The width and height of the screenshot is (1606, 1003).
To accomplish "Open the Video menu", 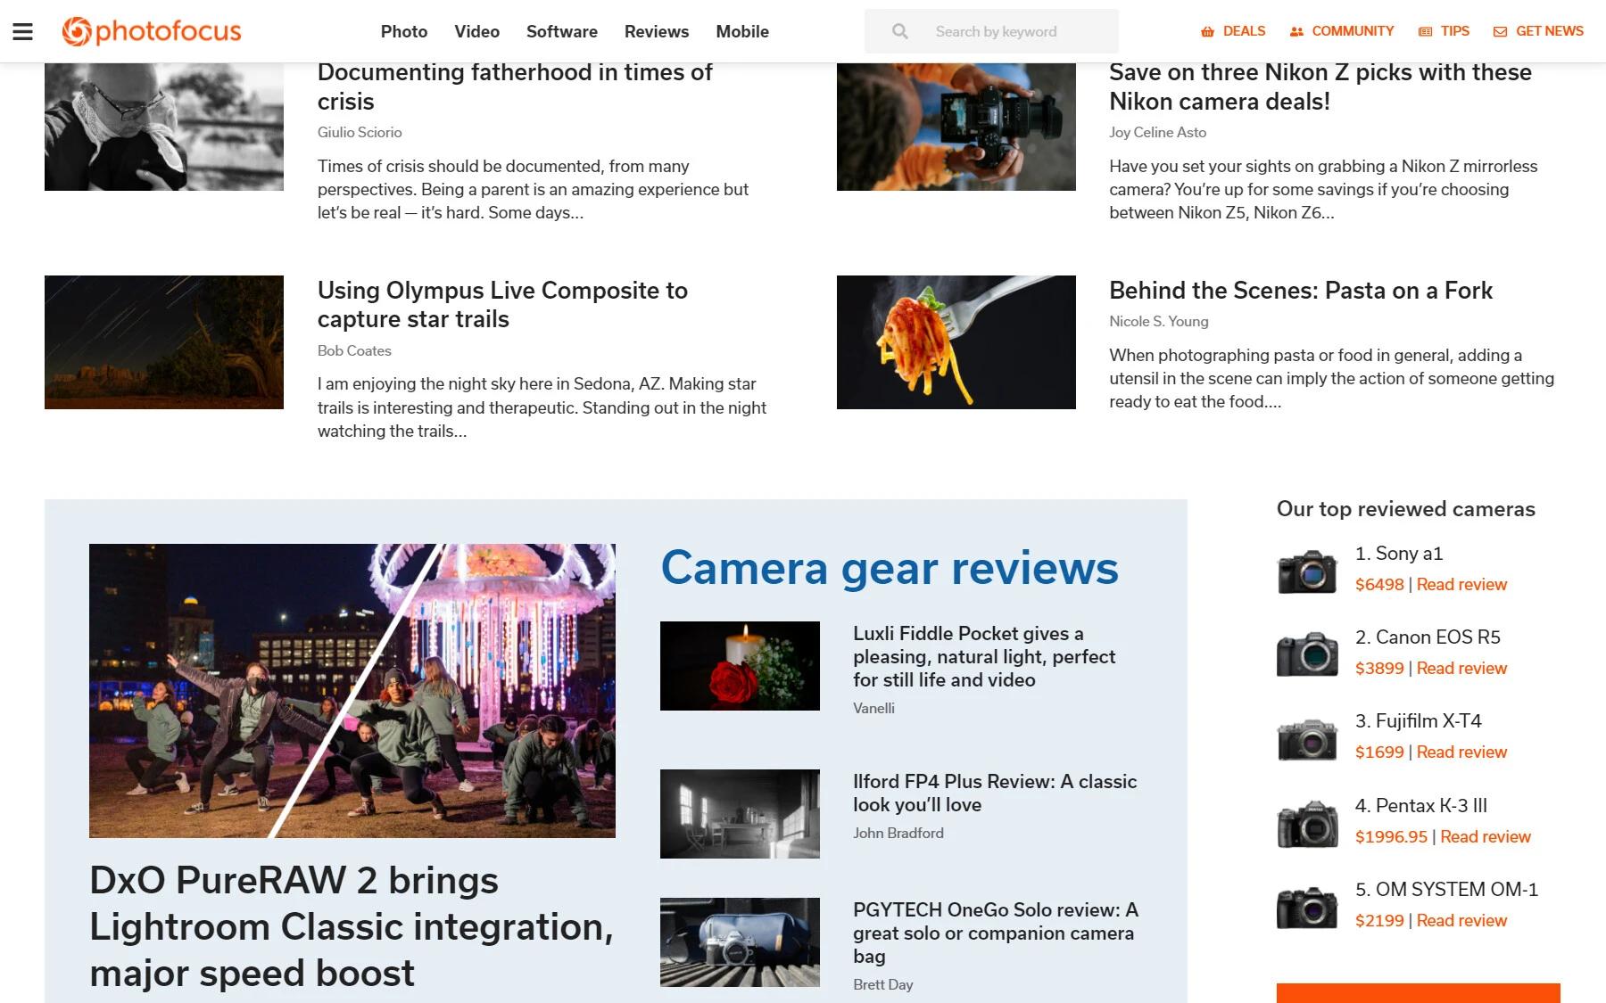I will coord(476,31).
